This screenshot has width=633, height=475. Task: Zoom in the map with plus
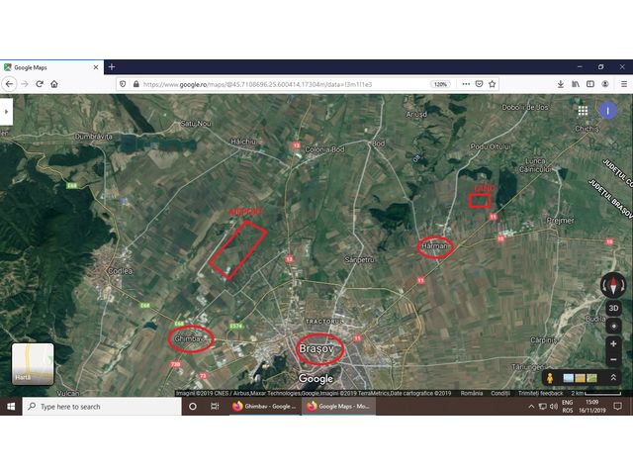pos(613,344)
